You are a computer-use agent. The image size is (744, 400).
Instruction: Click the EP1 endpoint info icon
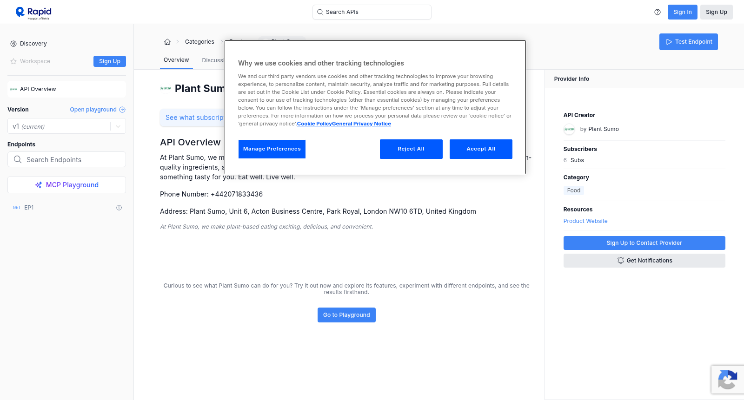coord(119,208)
